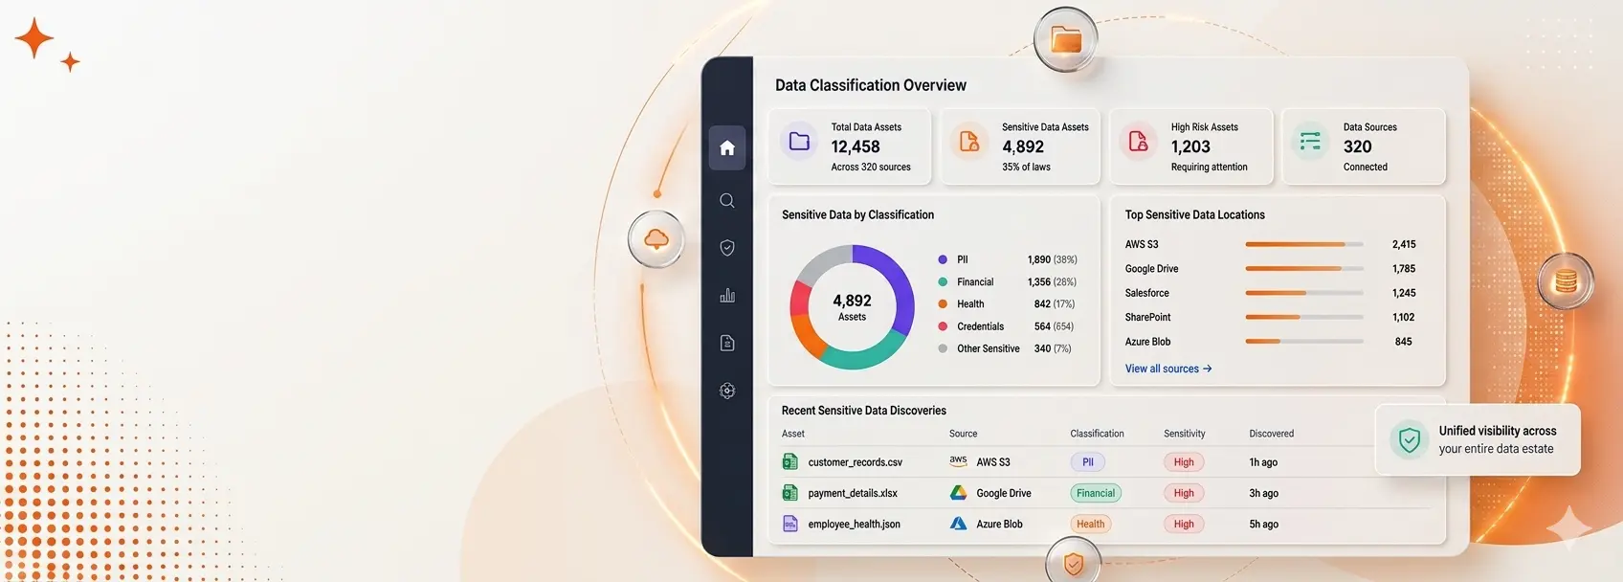Viewport: 1623px width, 582px height.
Task: Click the teal Financial legend dot
Action: (943, 281)
